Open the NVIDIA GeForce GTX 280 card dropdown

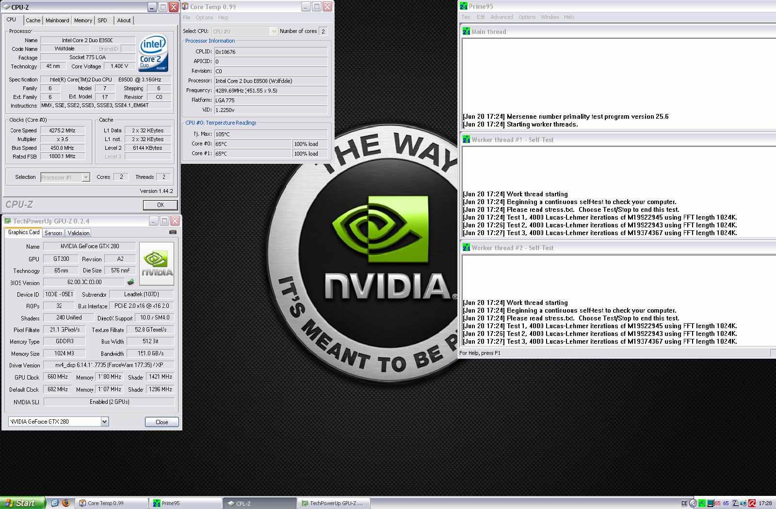58,422
